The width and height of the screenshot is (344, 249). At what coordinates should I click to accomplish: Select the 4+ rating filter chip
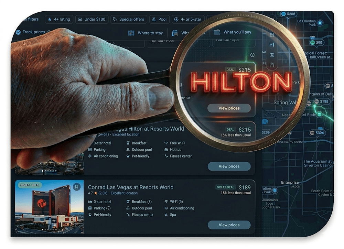[x=59, y=19]
